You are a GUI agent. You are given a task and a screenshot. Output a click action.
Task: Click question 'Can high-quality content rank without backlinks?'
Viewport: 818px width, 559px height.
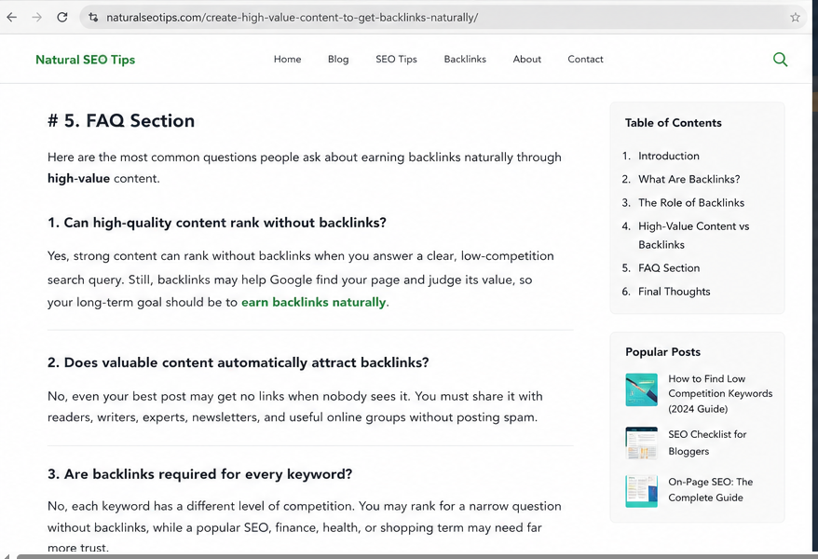(217, 223)
